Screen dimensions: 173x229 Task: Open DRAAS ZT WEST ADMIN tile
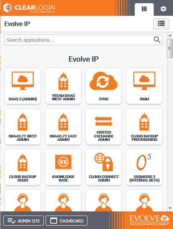click(x=23, y=126)
